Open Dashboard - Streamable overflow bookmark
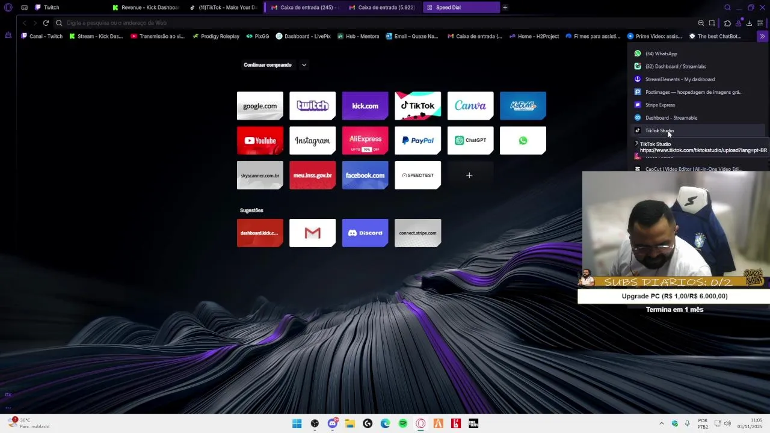This screenshot has height=433, width=770. pos(698,118)
